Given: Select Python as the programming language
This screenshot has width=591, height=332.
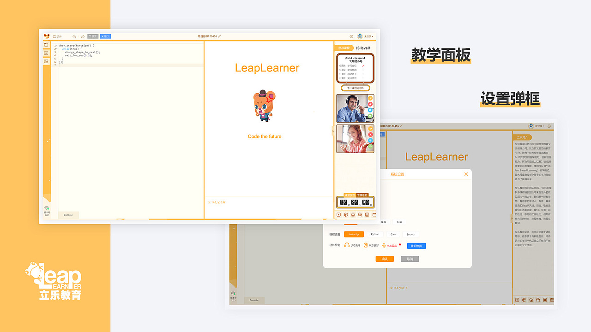Looking at the screenshot, I should tap(375, 234).
